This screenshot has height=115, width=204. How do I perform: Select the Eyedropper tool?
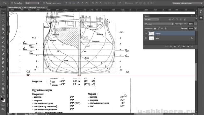[3, 33]
